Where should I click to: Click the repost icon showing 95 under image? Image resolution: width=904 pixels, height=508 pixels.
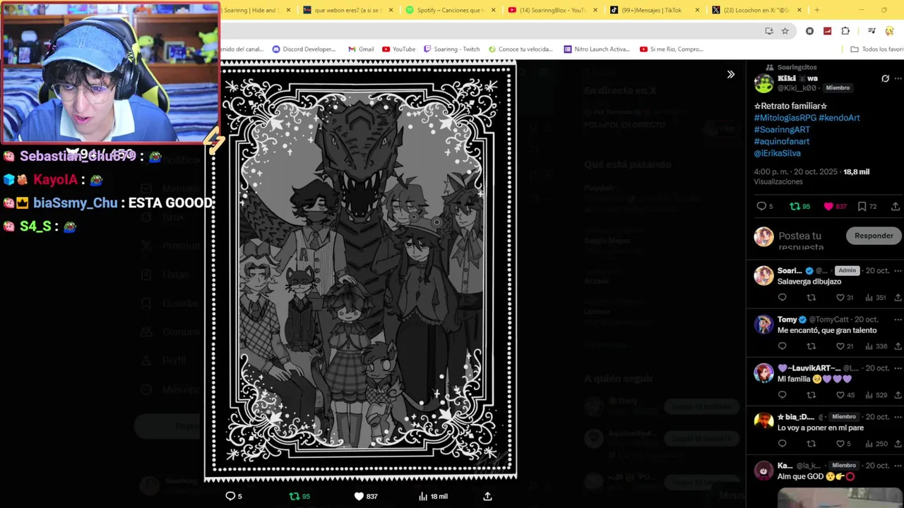pos(295,496)
